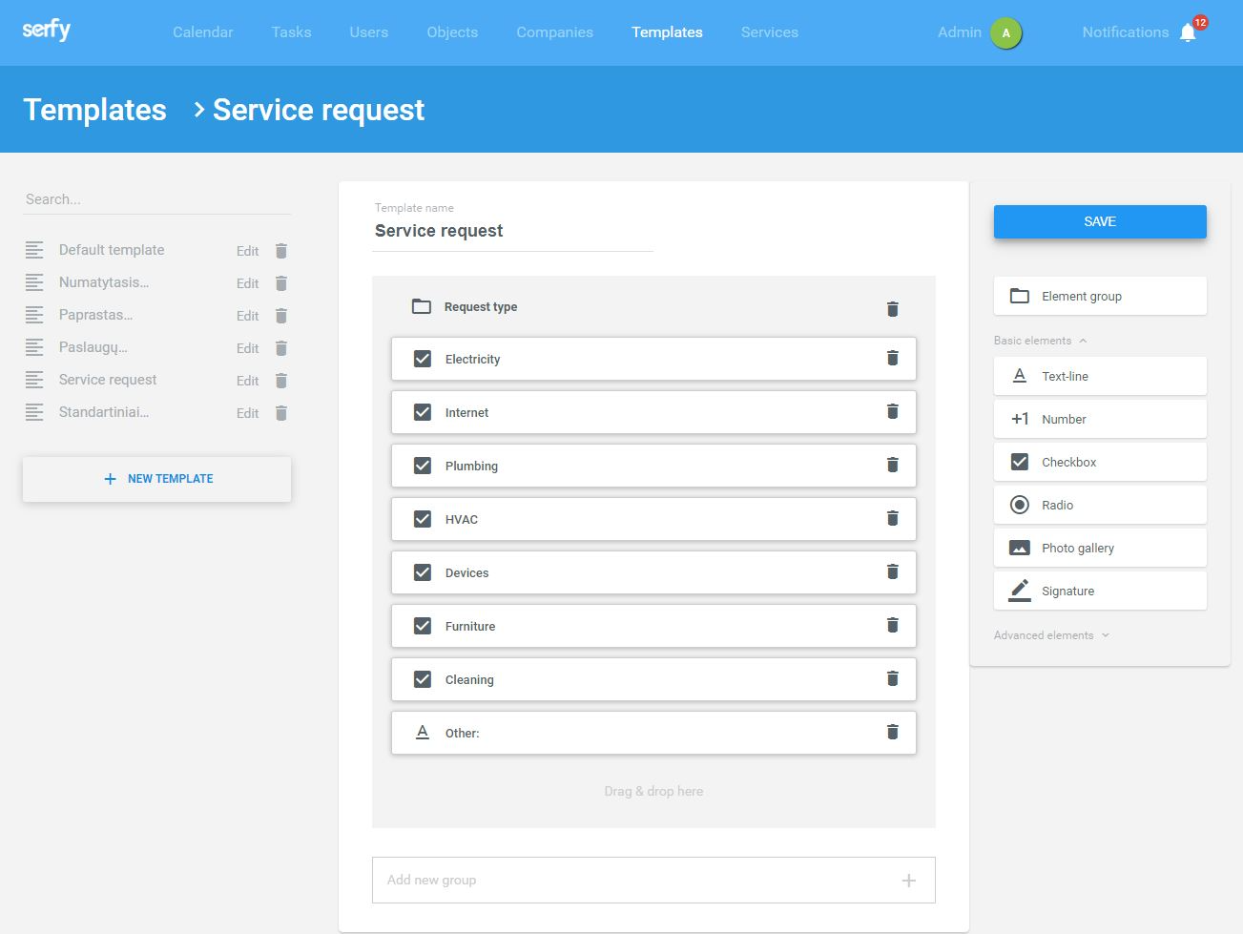Select the Text-line element icon
Screen dimensions: 1243x934
pyautogui.click(x=1020, y=376)
